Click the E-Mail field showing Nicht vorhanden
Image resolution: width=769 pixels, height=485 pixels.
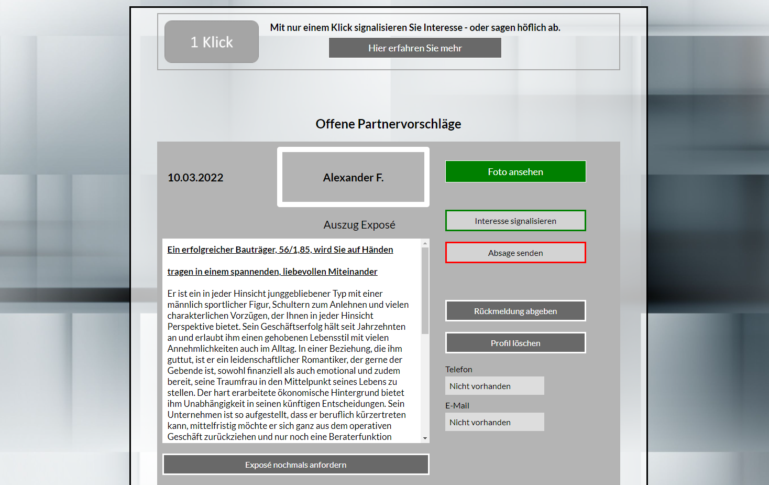pyautogui.click(x=494, y=422)
